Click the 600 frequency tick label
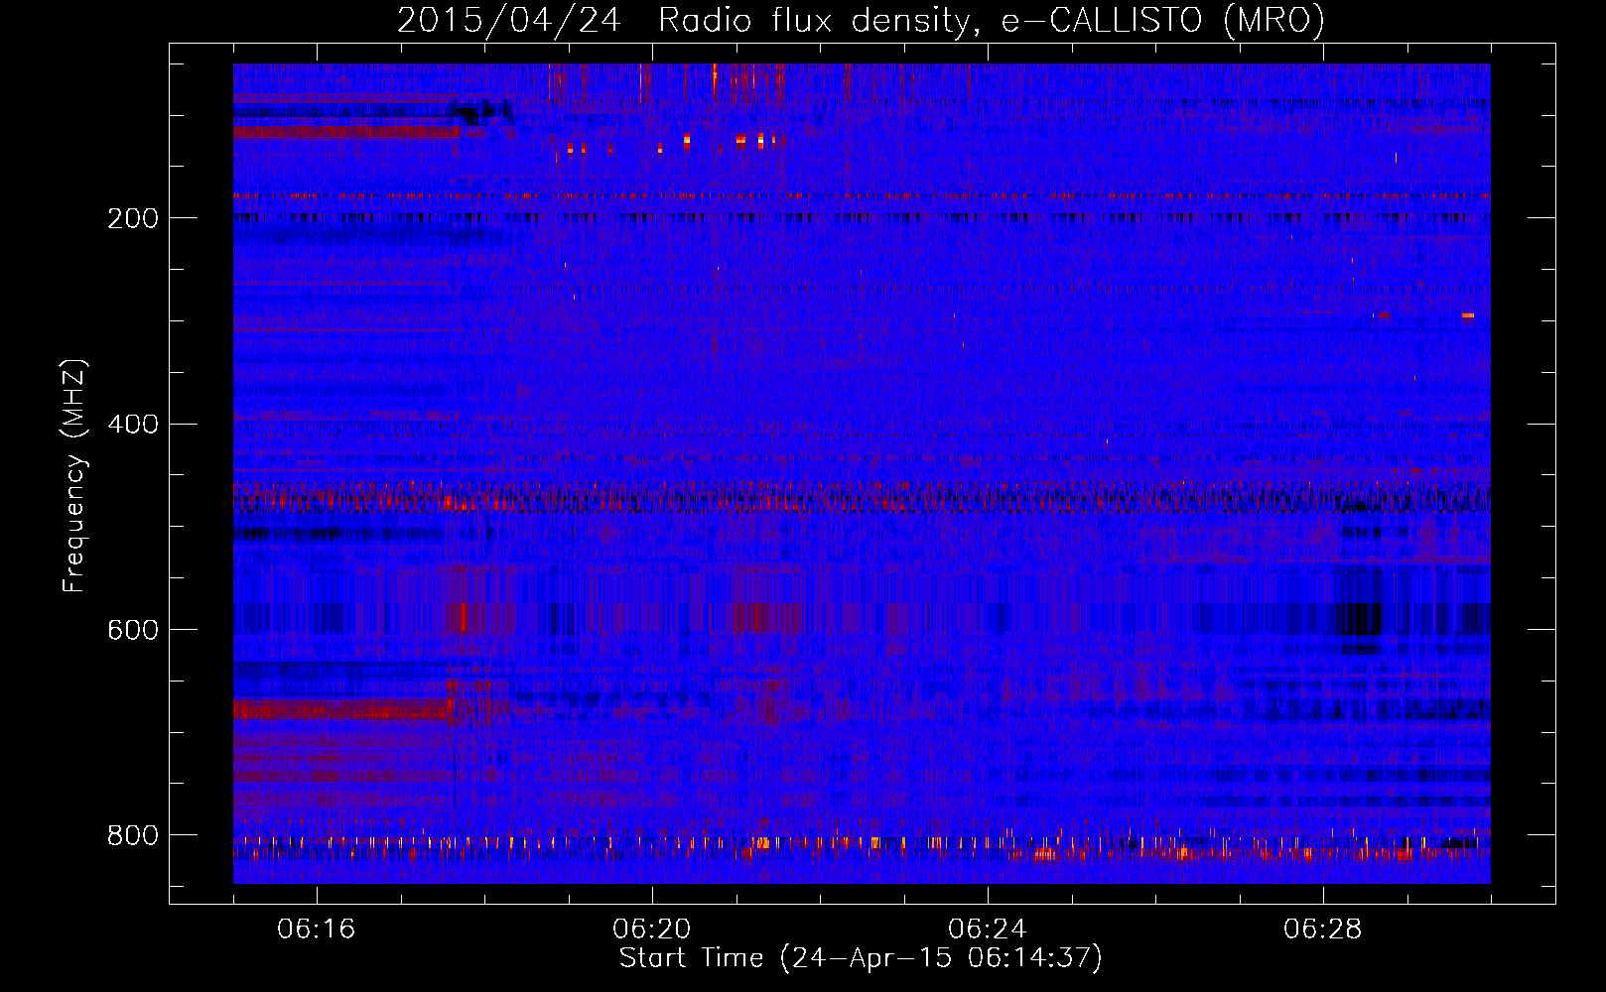 133,631
